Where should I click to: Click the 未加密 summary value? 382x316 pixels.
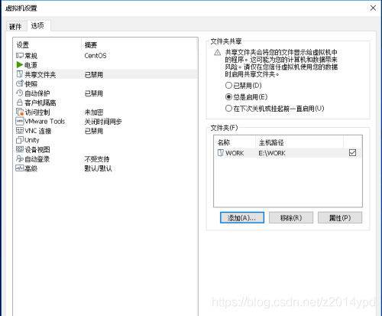coord(94,112)
